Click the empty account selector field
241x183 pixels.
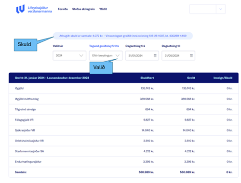point(203,9)
